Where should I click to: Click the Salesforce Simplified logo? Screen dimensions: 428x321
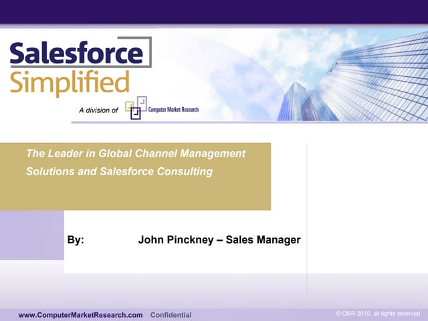coord(81,67)
